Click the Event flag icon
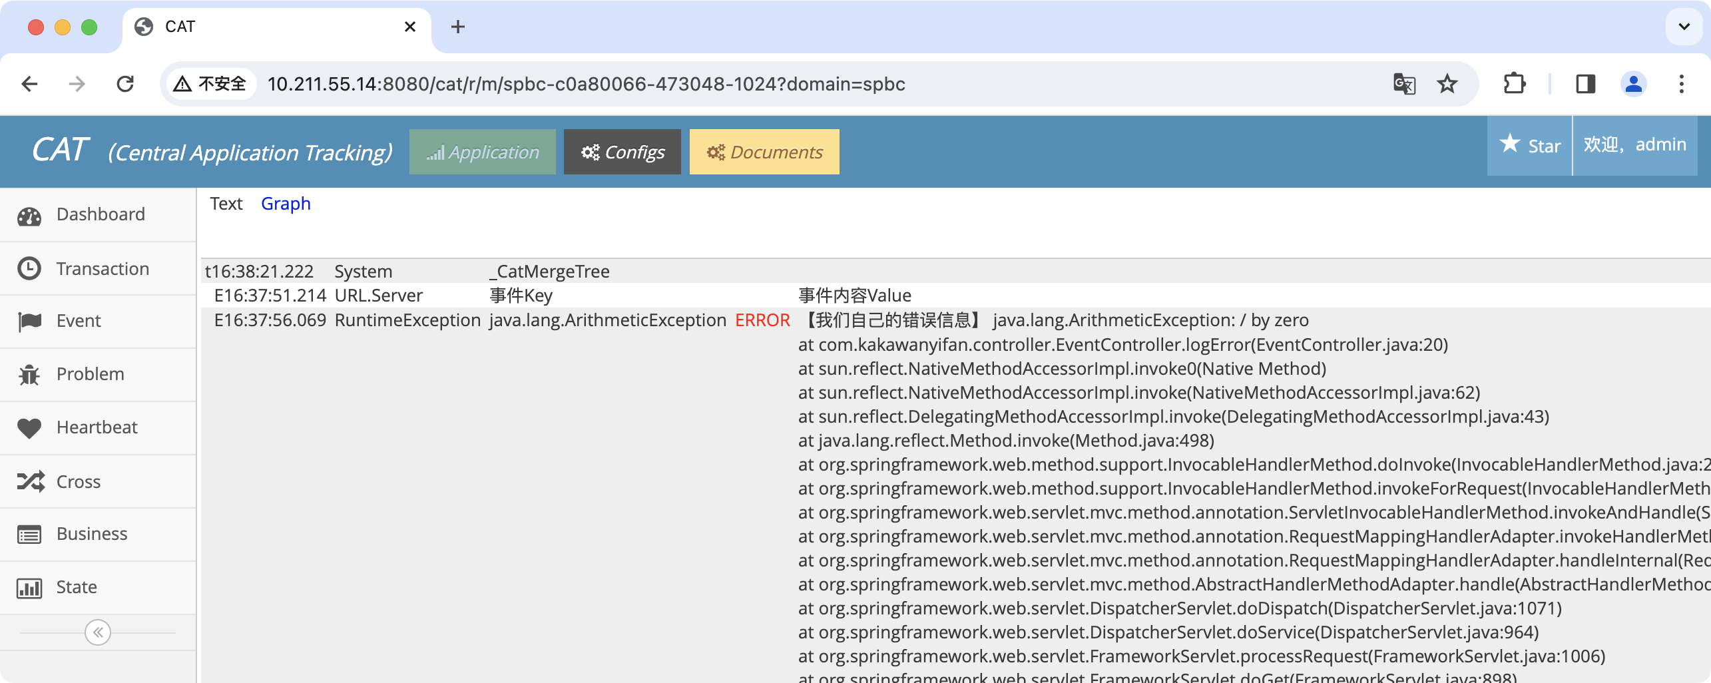1711x683 pixels. pyautogui.click(x=29, y=322)
